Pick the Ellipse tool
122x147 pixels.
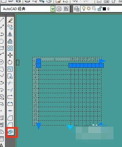pyautogui.click(x=2, y=83)
